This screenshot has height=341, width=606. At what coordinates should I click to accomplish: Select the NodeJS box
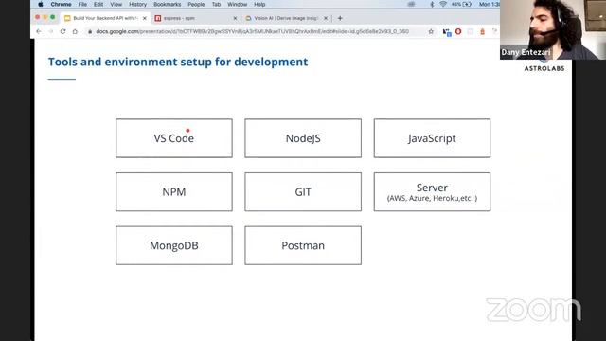[x=303, y=138]
